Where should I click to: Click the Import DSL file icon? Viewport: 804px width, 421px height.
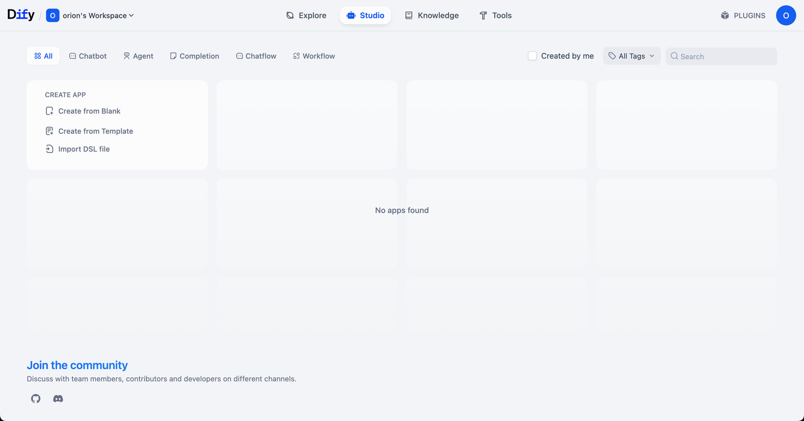pos(49,149)
